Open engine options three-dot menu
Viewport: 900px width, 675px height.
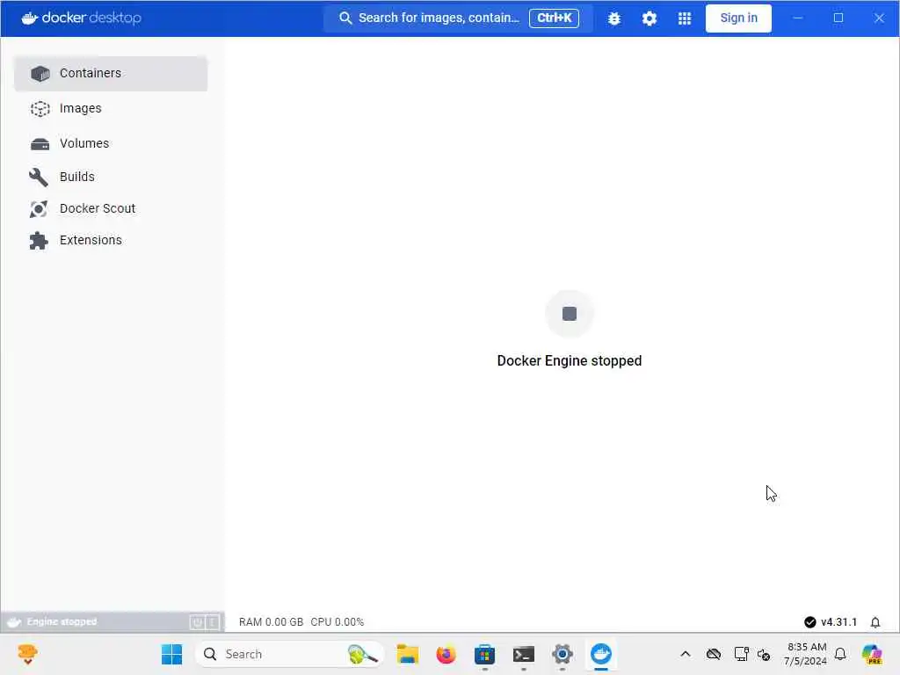click(212, 622)
